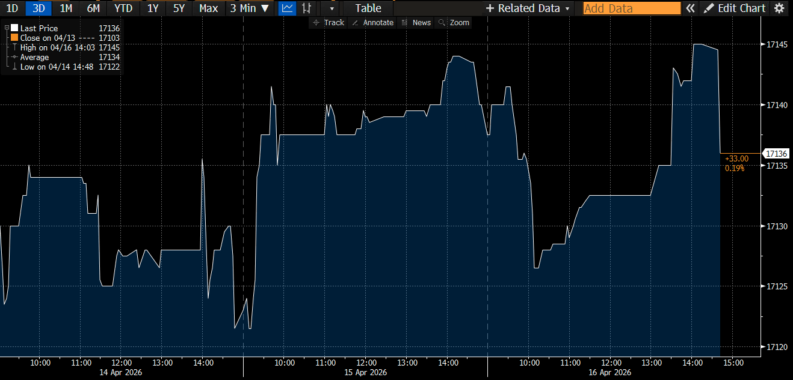Switch to the bar chart type icon
This screenshot has width=793, height=380.
click(307, 8)
